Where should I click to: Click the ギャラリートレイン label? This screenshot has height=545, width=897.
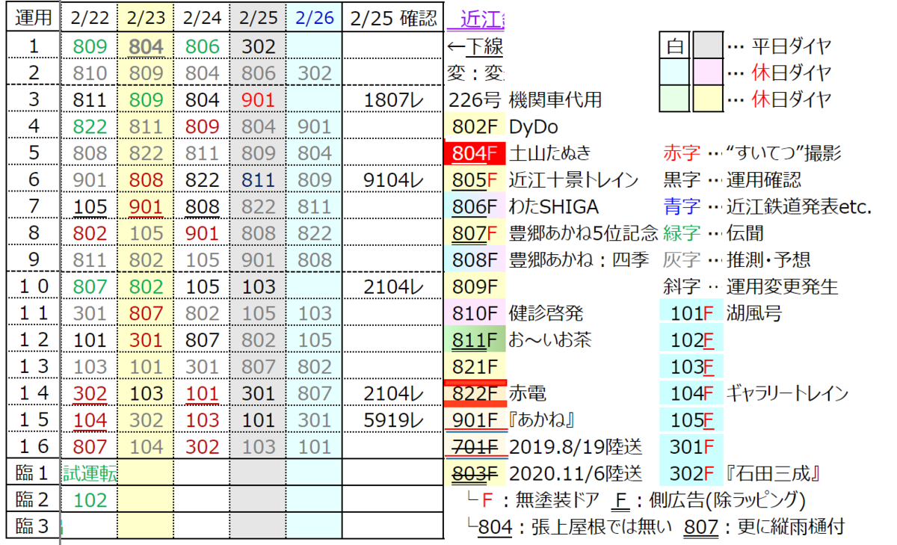787,392
